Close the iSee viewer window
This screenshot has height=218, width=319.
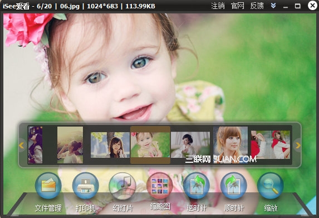click(x=312, y=6)
